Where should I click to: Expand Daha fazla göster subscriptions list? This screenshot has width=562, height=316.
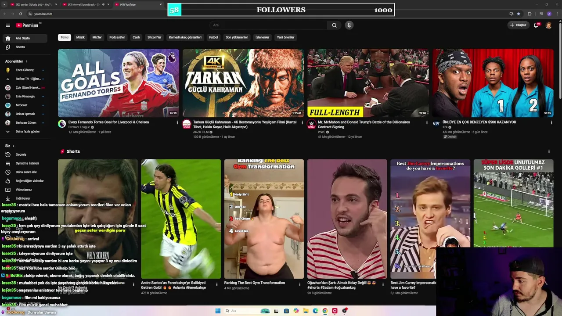point(25,131)
